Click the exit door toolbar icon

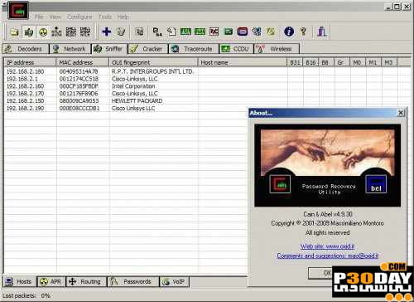point(322,32)
